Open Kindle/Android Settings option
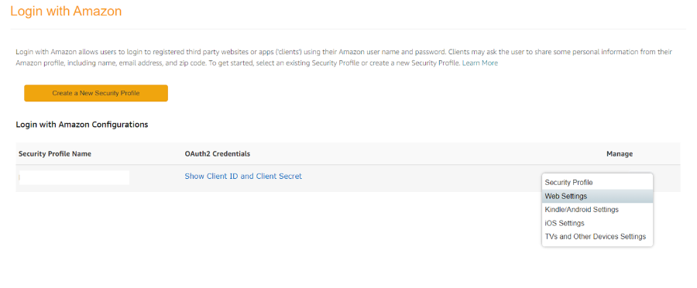The width and height of the screenshot is (697, 288). coord(597,209)
